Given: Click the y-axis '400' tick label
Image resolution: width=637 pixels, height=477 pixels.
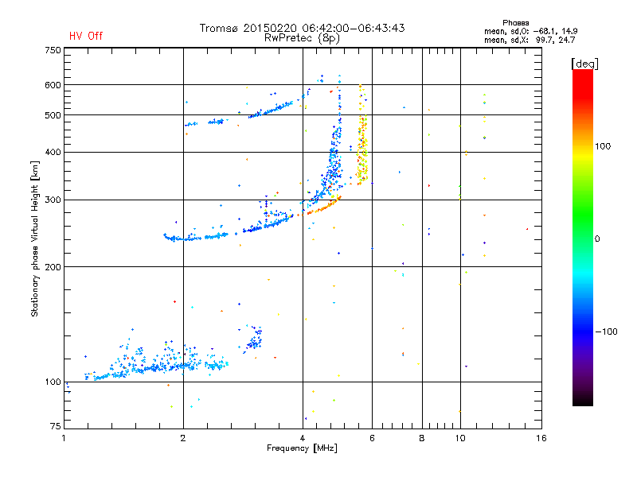Looking at the screenshot, I should 53,152.
